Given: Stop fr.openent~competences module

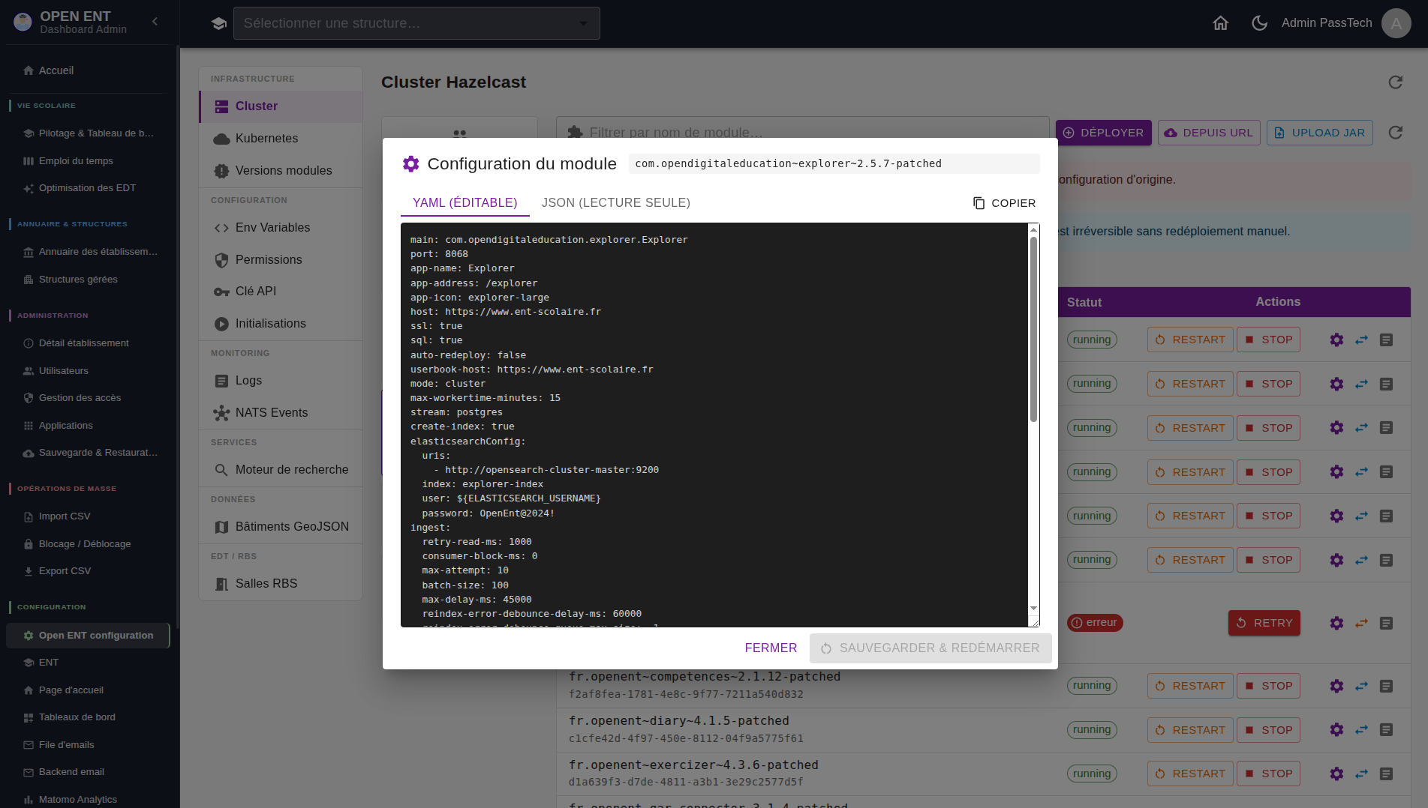Looking at the screenshot, I should (1269, 686).
